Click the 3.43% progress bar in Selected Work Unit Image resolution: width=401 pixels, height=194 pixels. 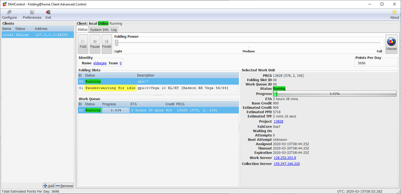pyautogui.click(x=335, y=94)
